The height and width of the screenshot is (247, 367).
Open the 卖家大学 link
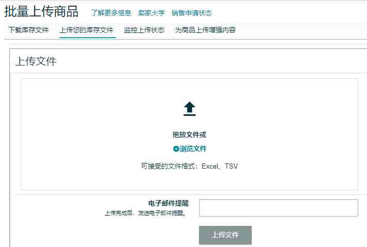pos(151,13)
